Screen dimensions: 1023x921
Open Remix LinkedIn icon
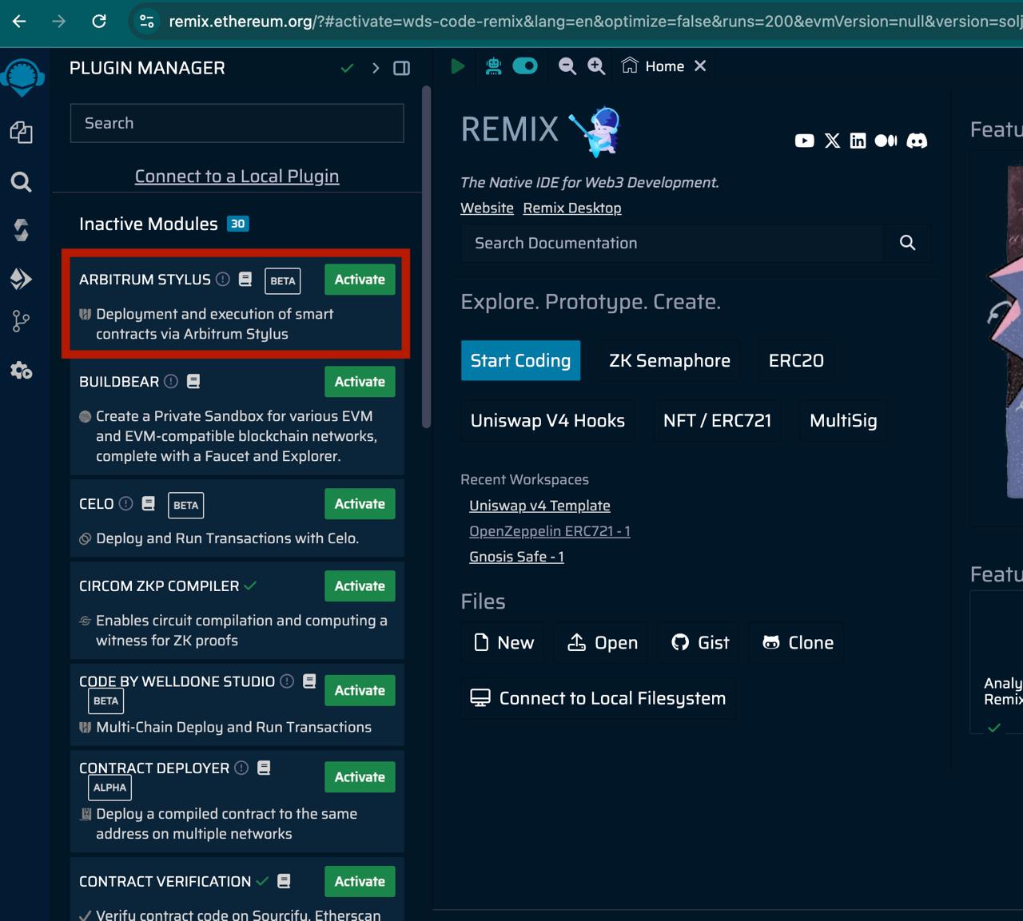tap(858, 141)
